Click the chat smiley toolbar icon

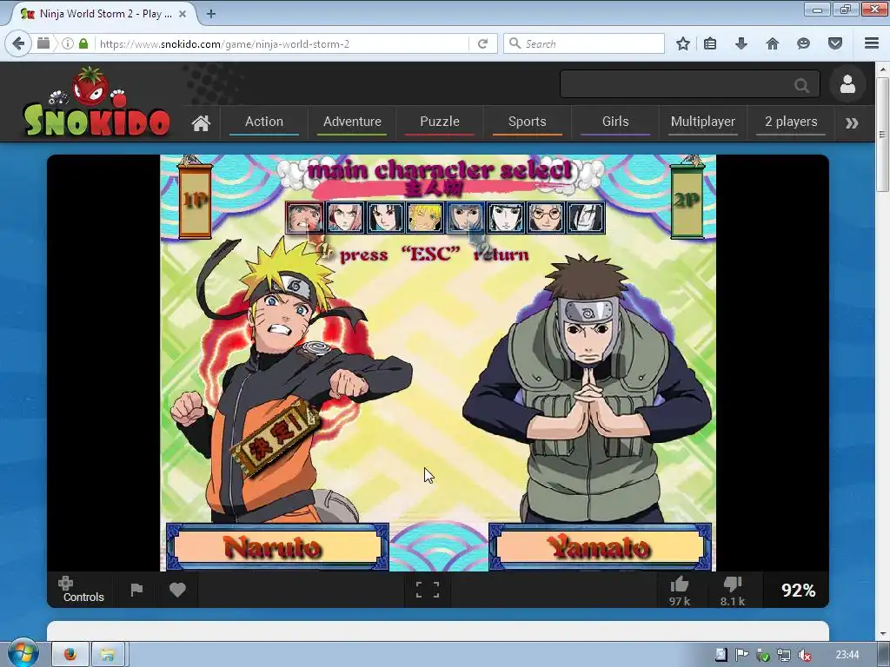[x=803, y=43]
